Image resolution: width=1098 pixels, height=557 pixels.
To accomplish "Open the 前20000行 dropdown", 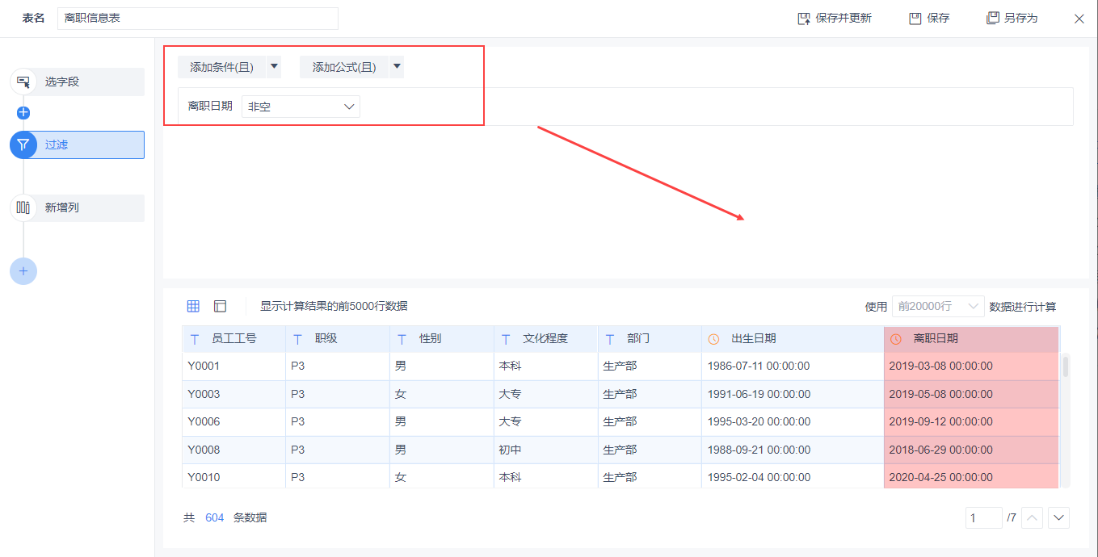I will pyautogui.click(x=937, y=307).
